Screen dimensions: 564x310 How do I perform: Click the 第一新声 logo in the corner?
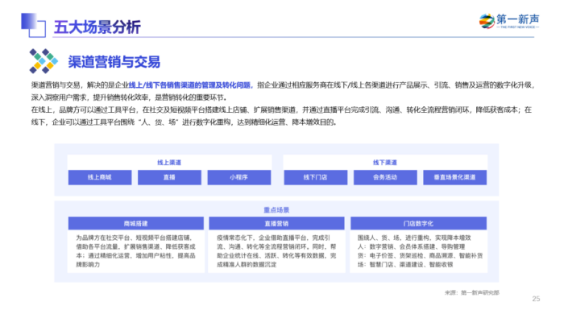[509, 21]
